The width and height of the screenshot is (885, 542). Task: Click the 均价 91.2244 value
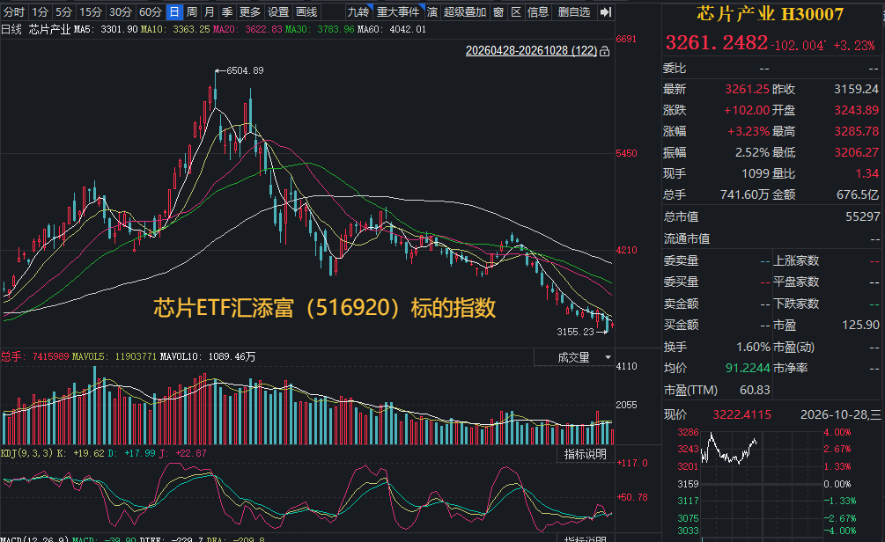tap(748, 369)
